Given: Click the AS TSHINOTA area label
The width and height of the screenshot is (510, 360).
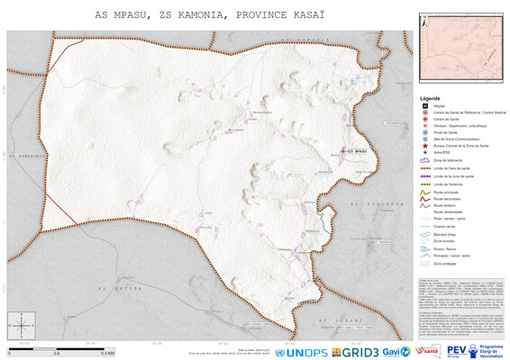Looking at the screenshot, I should tap(377, 204).
